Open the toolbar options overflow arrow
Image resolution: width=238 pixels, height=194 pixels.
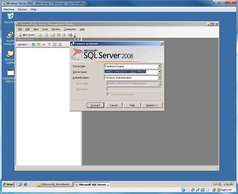[x=75, y=36]
